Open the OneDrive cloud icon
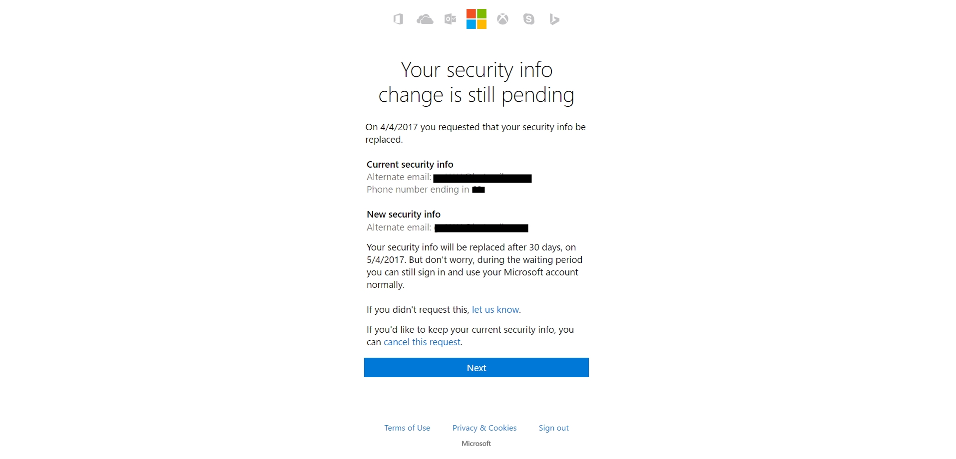This screenshot has height=459, width=956. pyautogui.click(x=425, y=19)
